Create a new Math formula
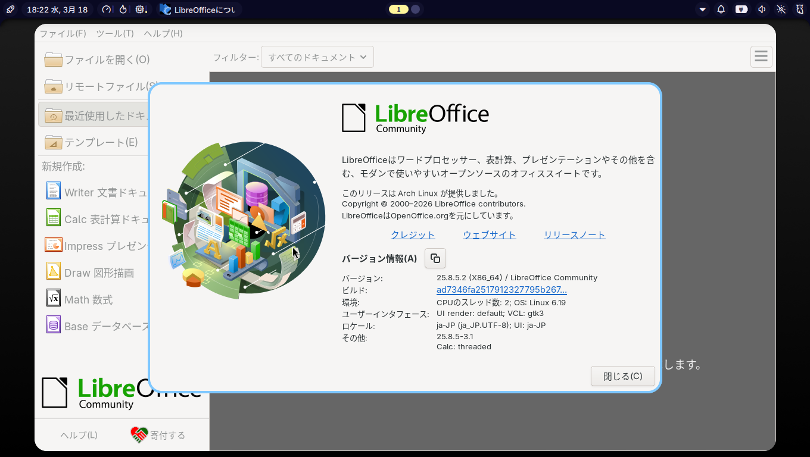The image size is (810, 457). click(x=96, y=299)
